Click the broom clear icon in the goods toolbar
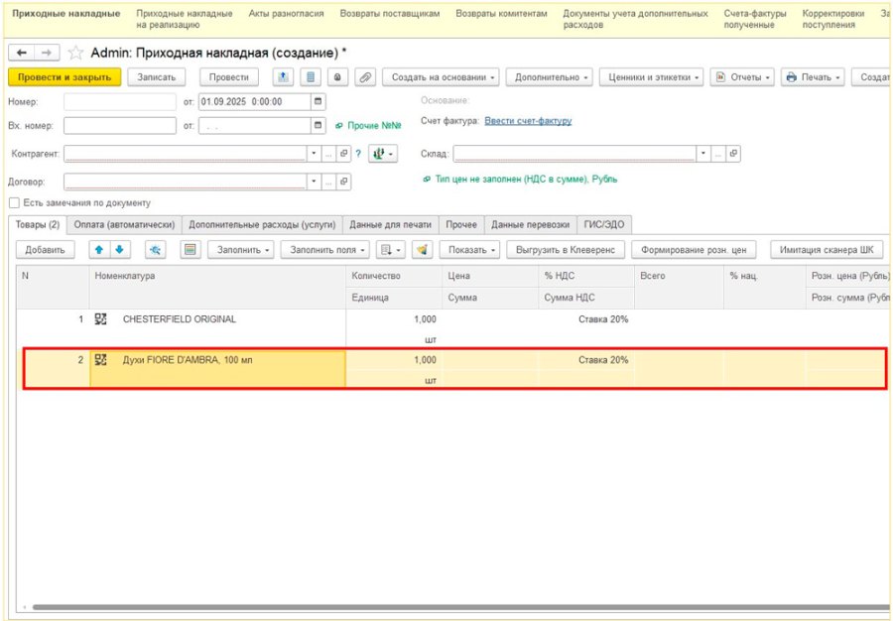Image resolution: width=893 pixels, height=621 pixels. 422,250
